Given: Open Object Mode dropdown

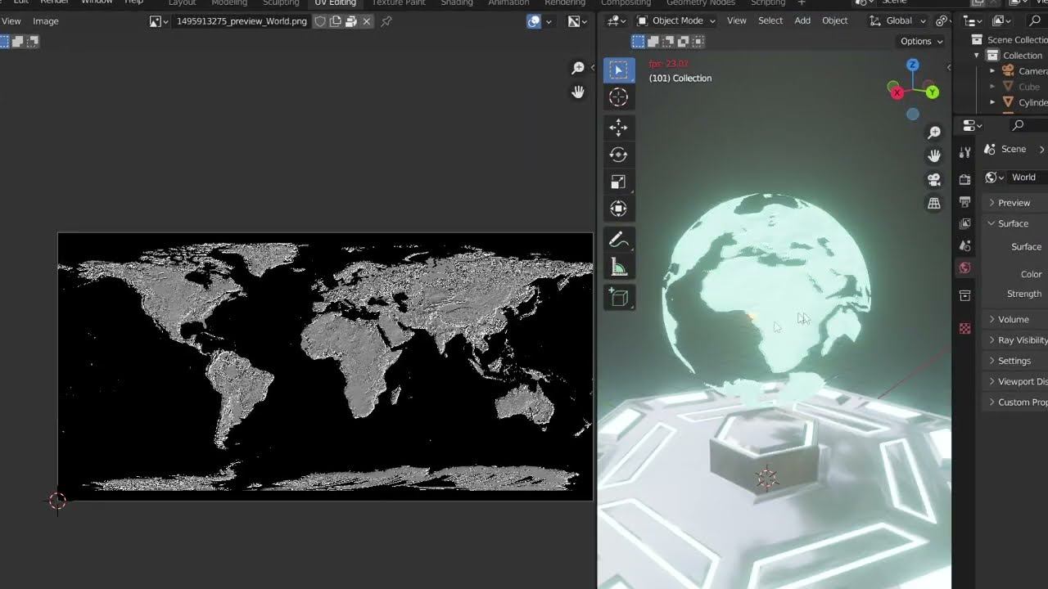Looking at the screenshot, I should (676, 20).
